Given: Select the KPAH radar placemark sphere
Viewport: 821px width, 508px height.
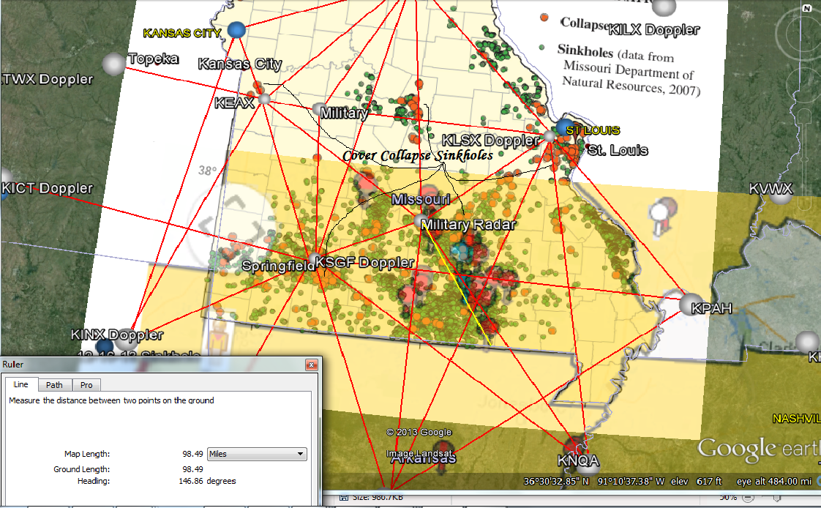Looking at the screenshot, I should (x=691, y=305).
